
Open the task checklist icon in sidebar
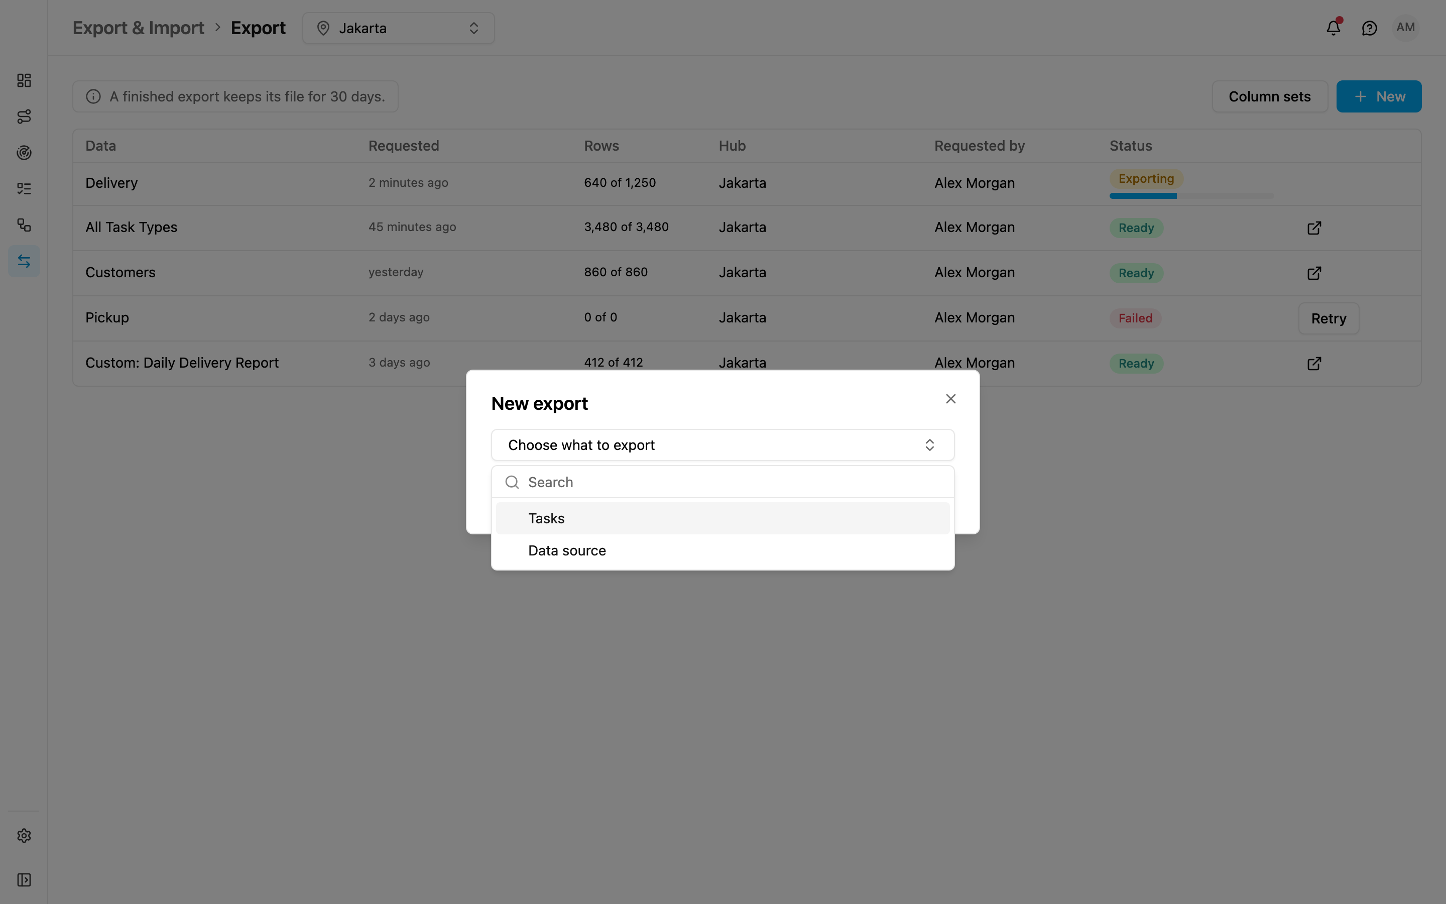24,189
